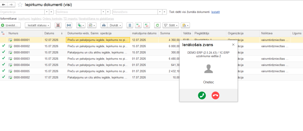Answer the incoming call with green phone
The width and height of the screenshot is (303, 131).
(x=202, y=95)
